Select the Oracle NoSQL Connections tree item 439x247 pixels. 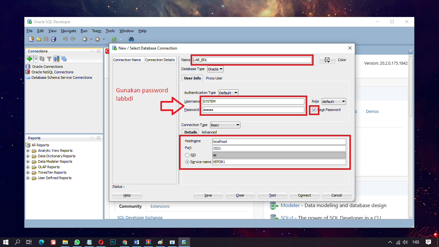(52, 72)
